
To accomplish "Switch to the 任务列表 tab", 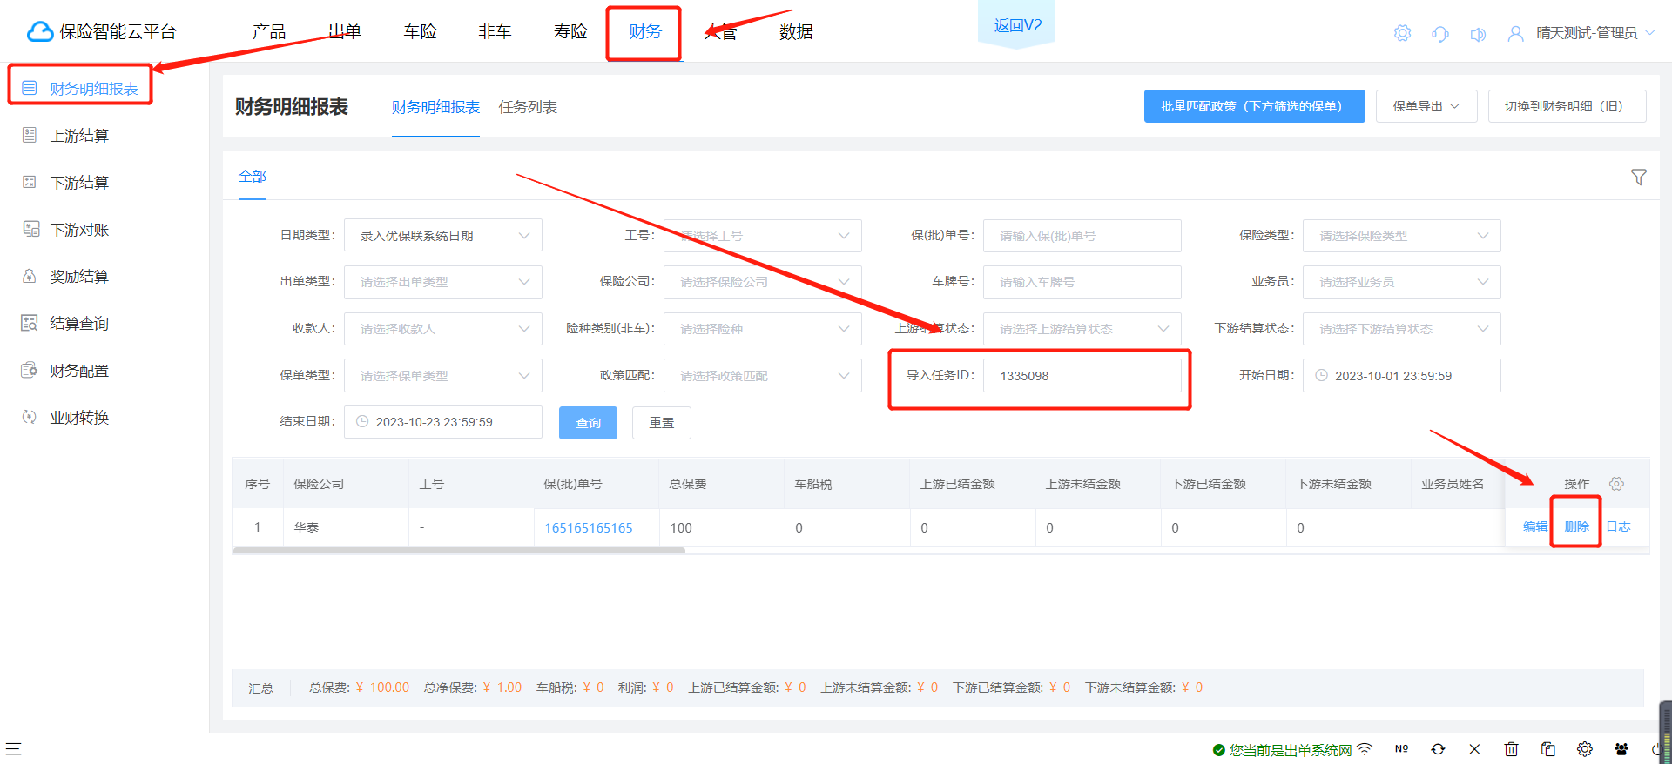I will click(x=528, y=107).
